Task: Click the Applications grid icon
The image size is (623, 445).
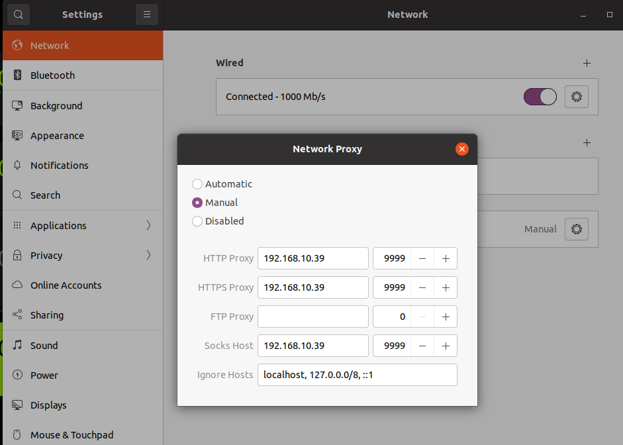Action: (17, 225)
